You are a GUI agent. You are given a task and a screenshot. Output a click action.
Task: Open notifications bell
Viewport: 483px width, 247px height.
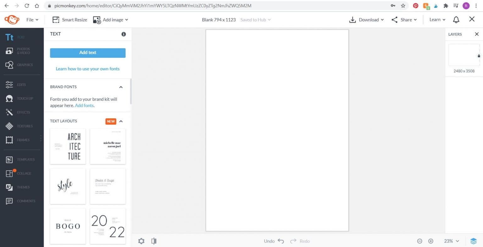[x=456, y=19]
